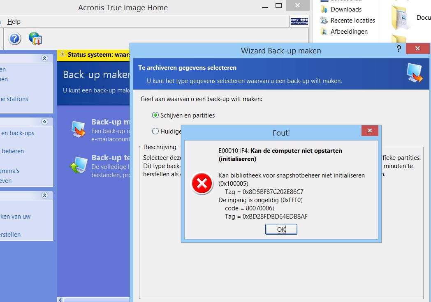Open Recente locaties in Explorer

(x=353, y=21)
